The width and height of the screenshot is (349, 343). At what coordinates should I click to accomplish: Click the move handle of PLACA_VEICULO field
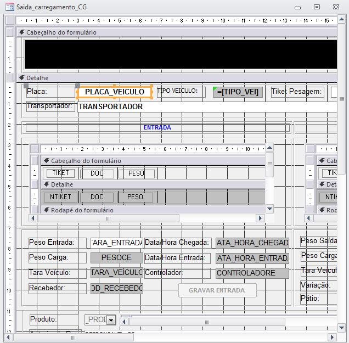click(x=77, y=86)
